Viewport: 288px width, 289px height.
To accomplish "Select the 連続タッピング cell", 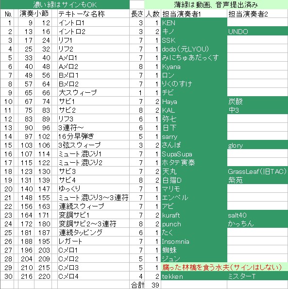I will tap(93, 233).
